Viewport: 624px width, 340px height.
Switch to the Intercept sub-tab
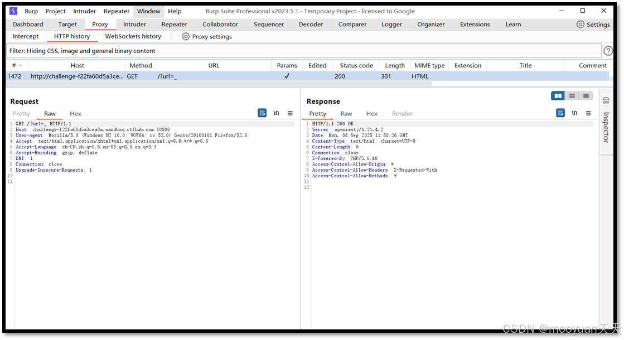pos(26,36)
